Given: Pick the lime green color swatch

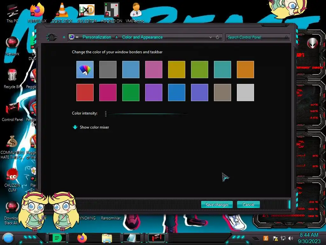Looking at the screenshot, I should point(200,70).
